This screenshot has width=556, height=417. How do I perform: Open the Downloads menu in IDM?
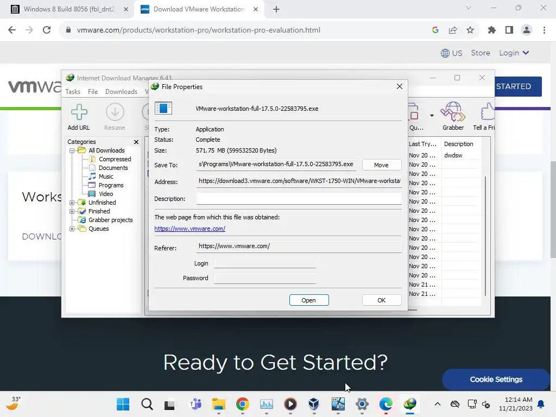coord(121,91)
